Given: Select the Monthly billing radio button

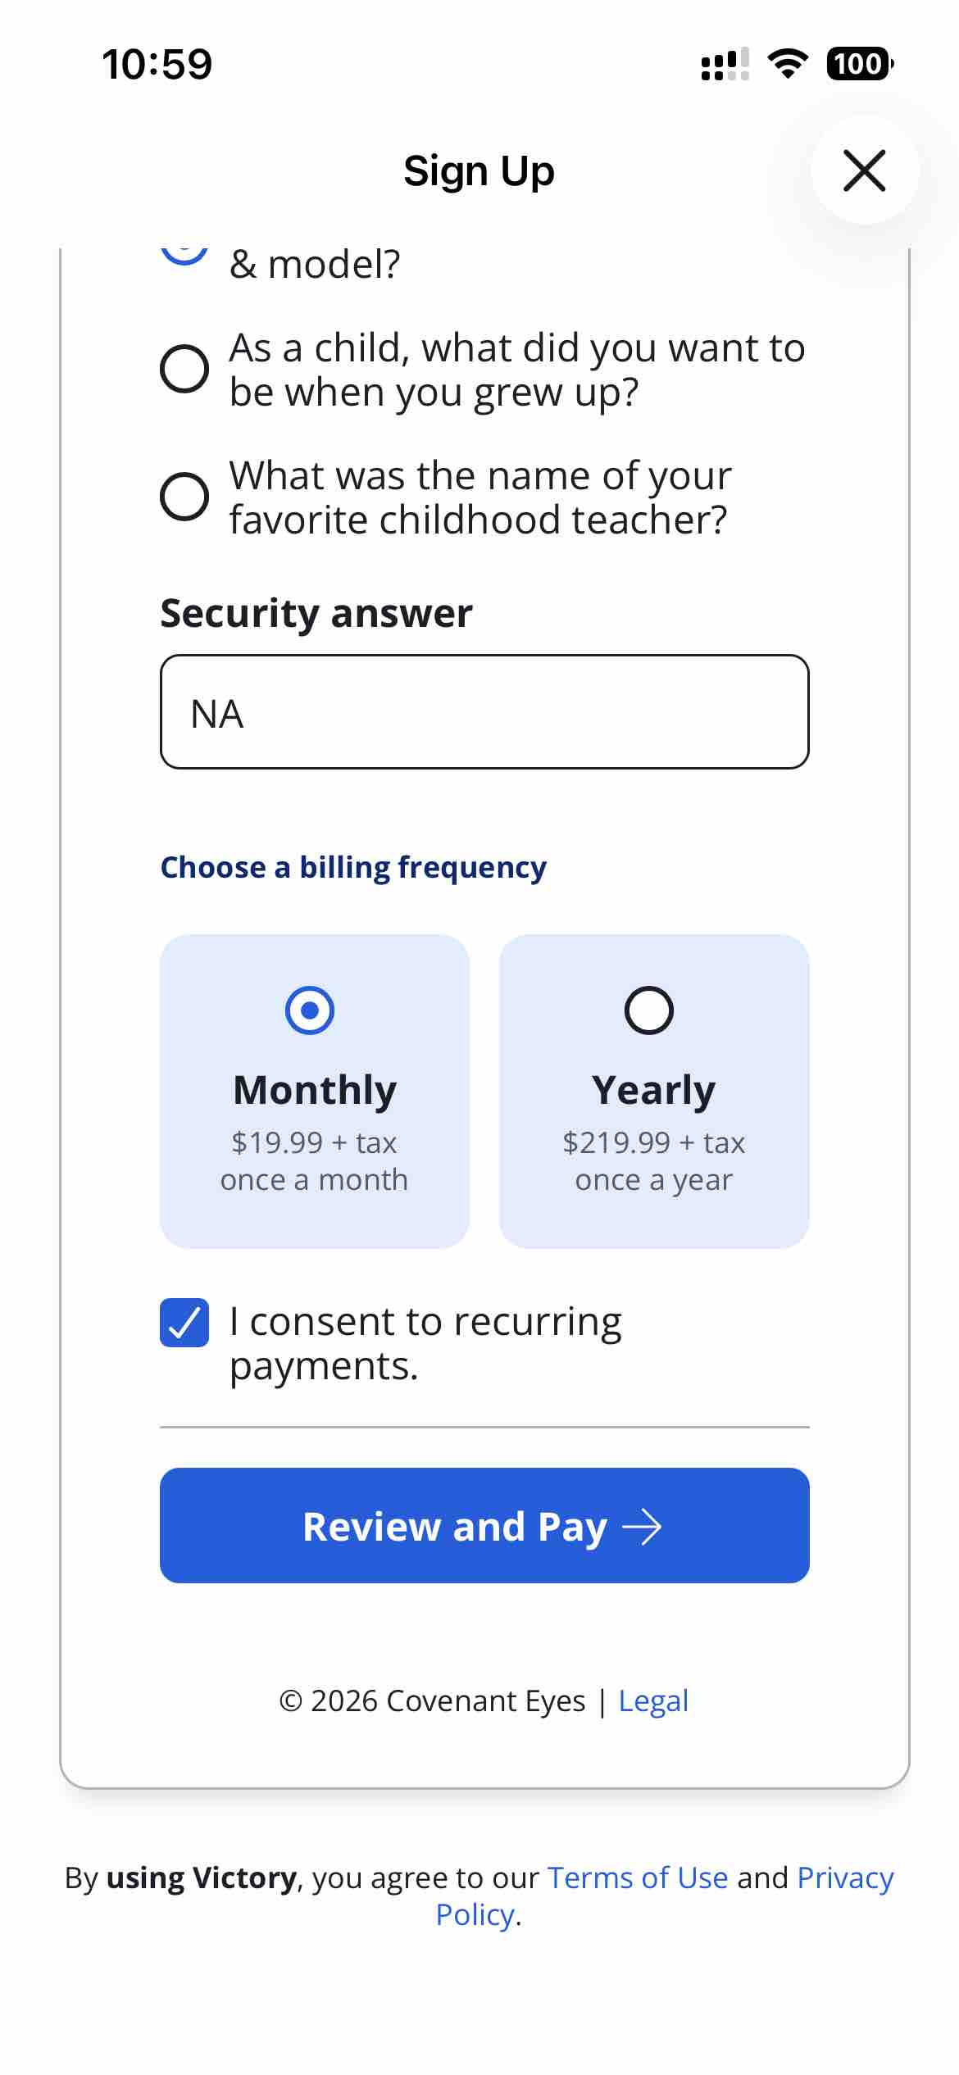Looking at the screenshot, I should 310,1010.
